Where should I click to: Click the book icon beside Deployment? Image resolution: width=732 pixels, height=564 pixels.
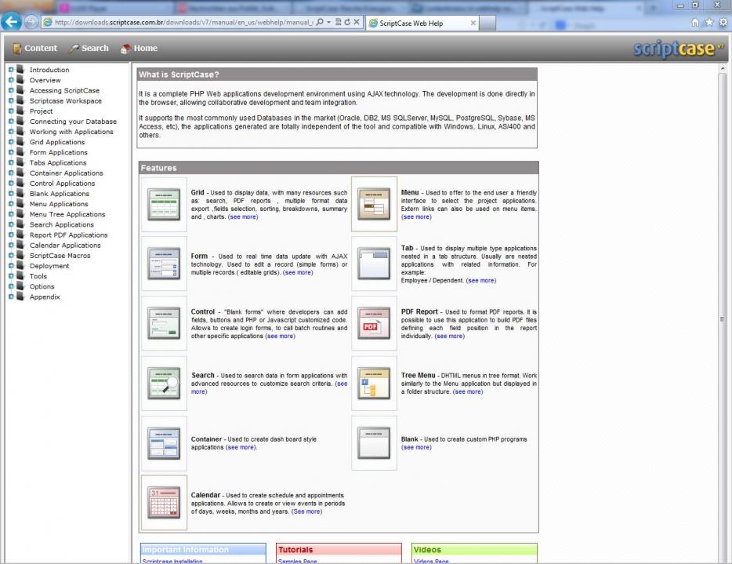point(20,265)
